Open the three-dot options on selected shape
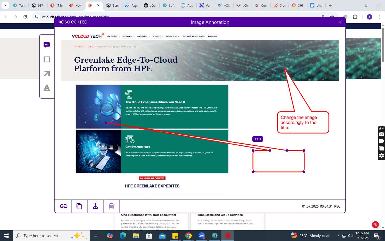This screenshot has width=385, height=241. click(x=258, y=139)
